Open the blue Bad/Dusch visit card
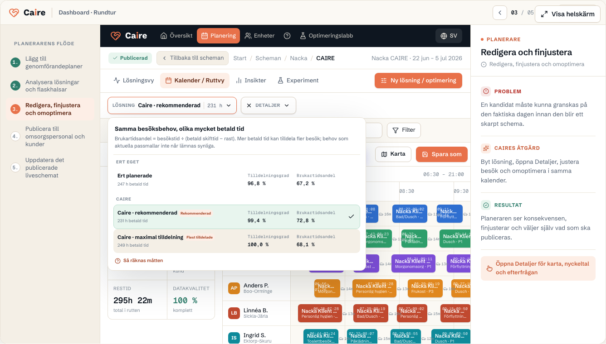 [x=411, y=214]
